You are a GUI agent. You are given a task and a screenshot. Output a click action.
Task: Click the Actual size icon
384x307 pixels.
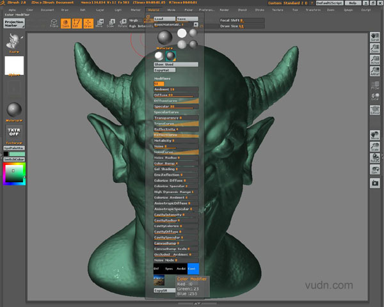(374, 59)
